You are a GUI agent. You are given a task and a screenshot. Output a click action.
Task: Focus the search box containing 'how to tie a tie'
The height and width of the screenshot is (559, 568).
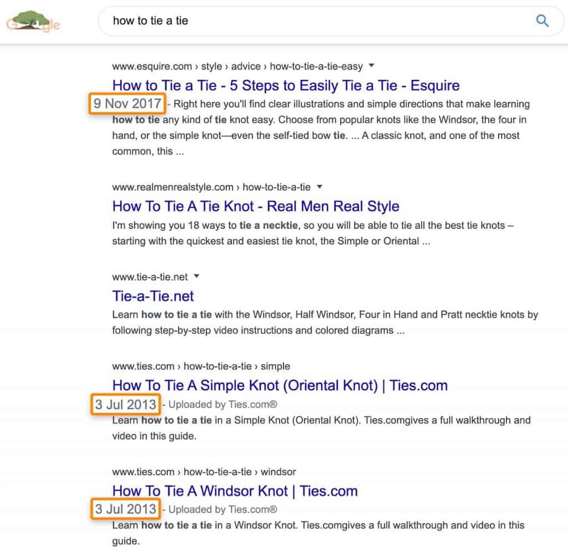coord(311,21)
